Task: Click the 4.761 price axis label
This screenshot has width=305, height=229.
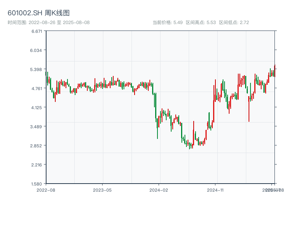Action: click(x=37, y=89)
